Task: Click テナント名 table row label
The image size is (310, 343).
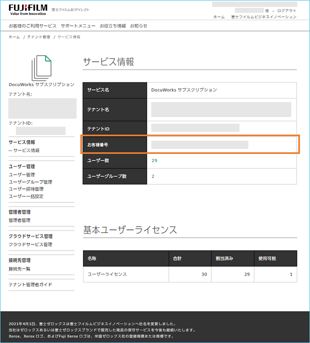Action: (114, 109)
